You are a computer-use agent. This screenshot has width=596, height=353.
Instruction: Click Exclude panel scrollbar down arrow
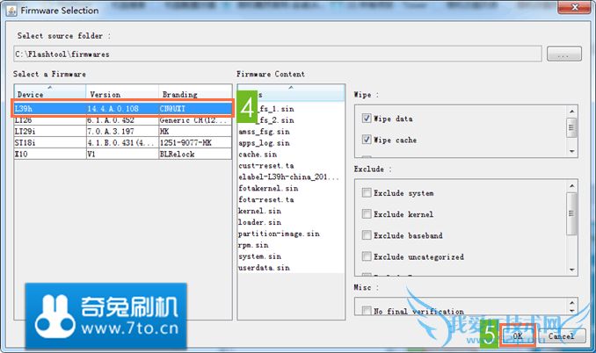pos(571,270)
